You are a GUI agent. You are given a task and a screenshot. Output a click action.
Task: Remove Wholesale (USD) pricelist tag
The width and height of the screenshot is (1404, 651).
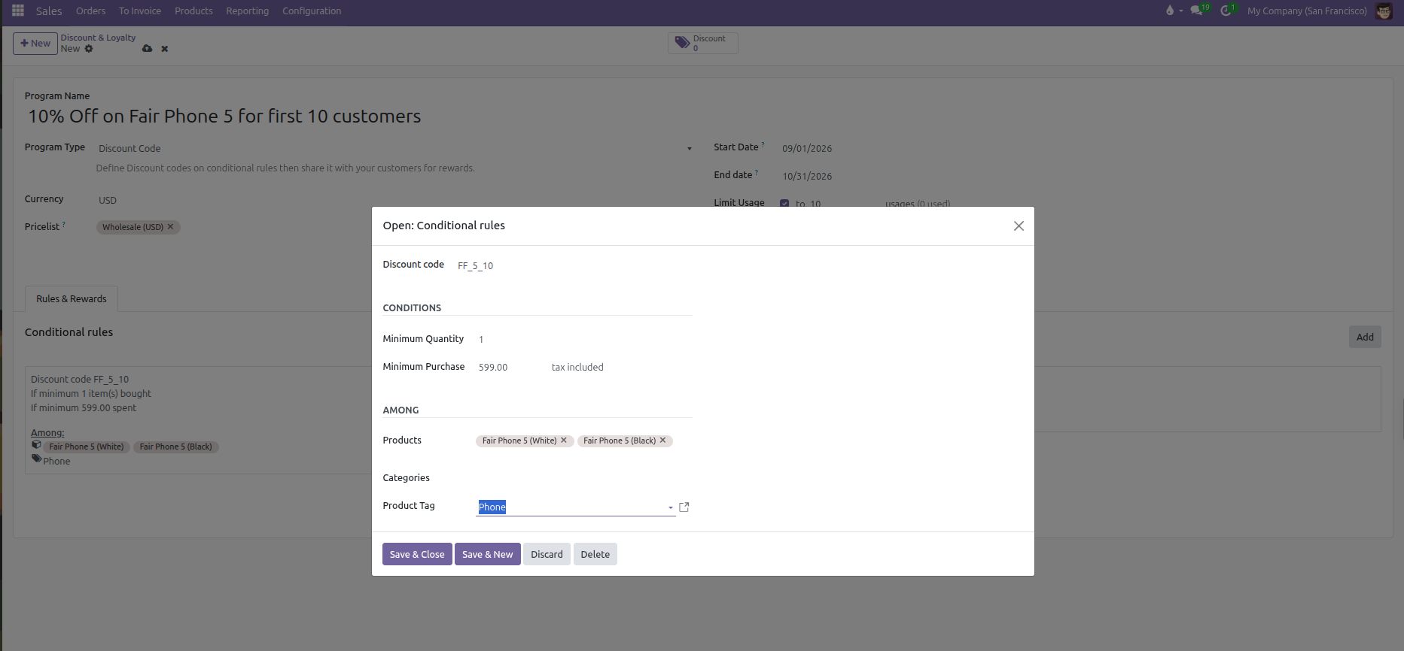tap(171, 226)
